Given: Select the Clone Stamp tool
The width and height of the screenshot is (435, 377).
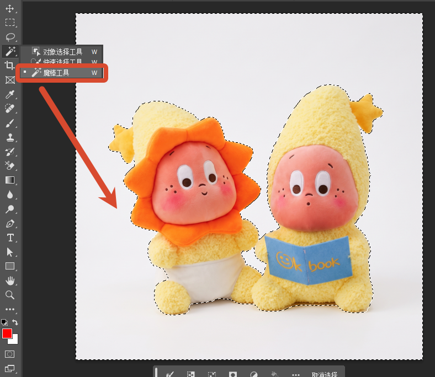Looking at the screenshot, I should coord(10,137).
